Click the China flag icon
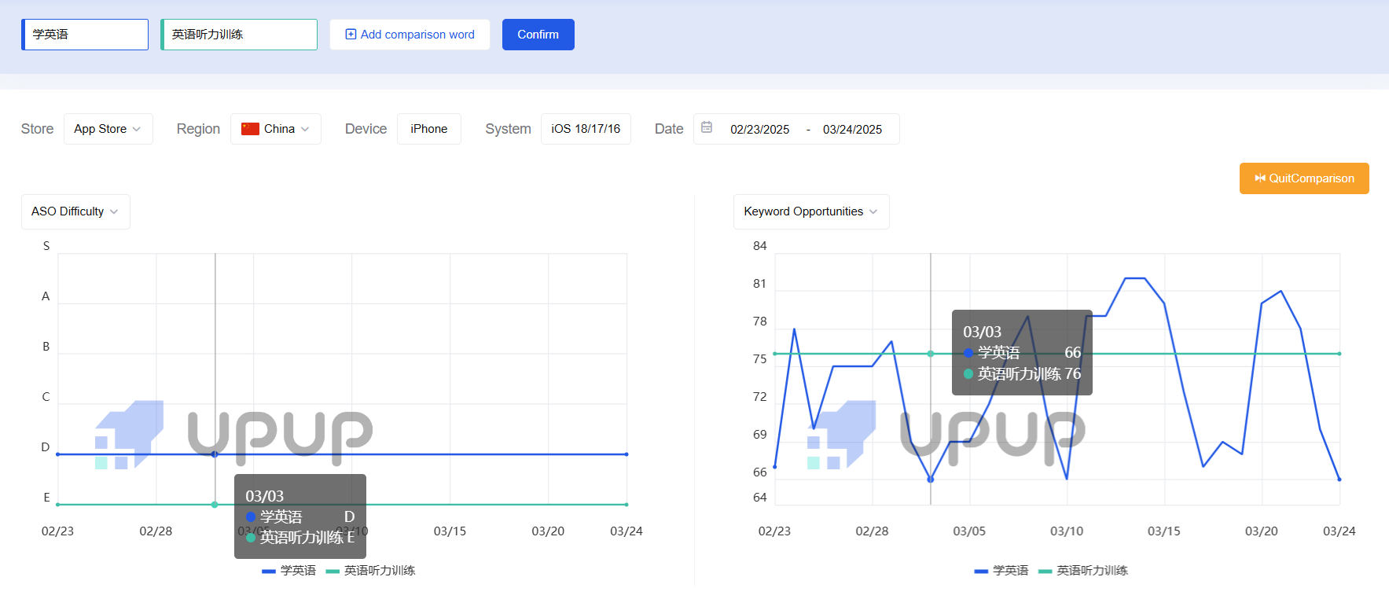 click(250, 129)
